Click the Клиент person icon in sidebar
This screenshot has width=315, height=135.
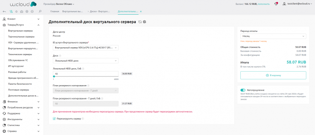(x=4, y=19)
